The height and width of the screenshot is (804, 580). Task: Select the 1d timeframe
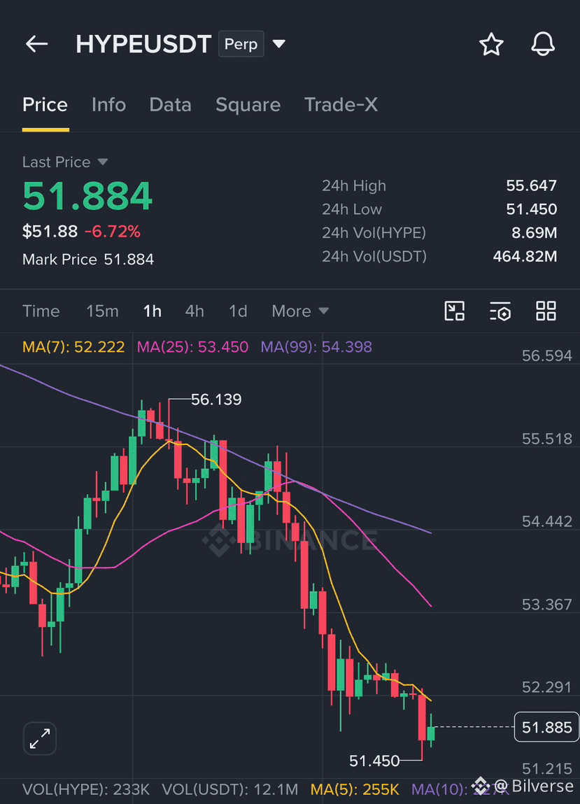[x=238, y=311]
